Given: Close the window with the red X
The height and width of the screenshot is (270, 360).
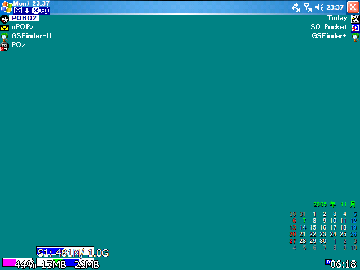Looking at the screenshot, I should point(353,7).
